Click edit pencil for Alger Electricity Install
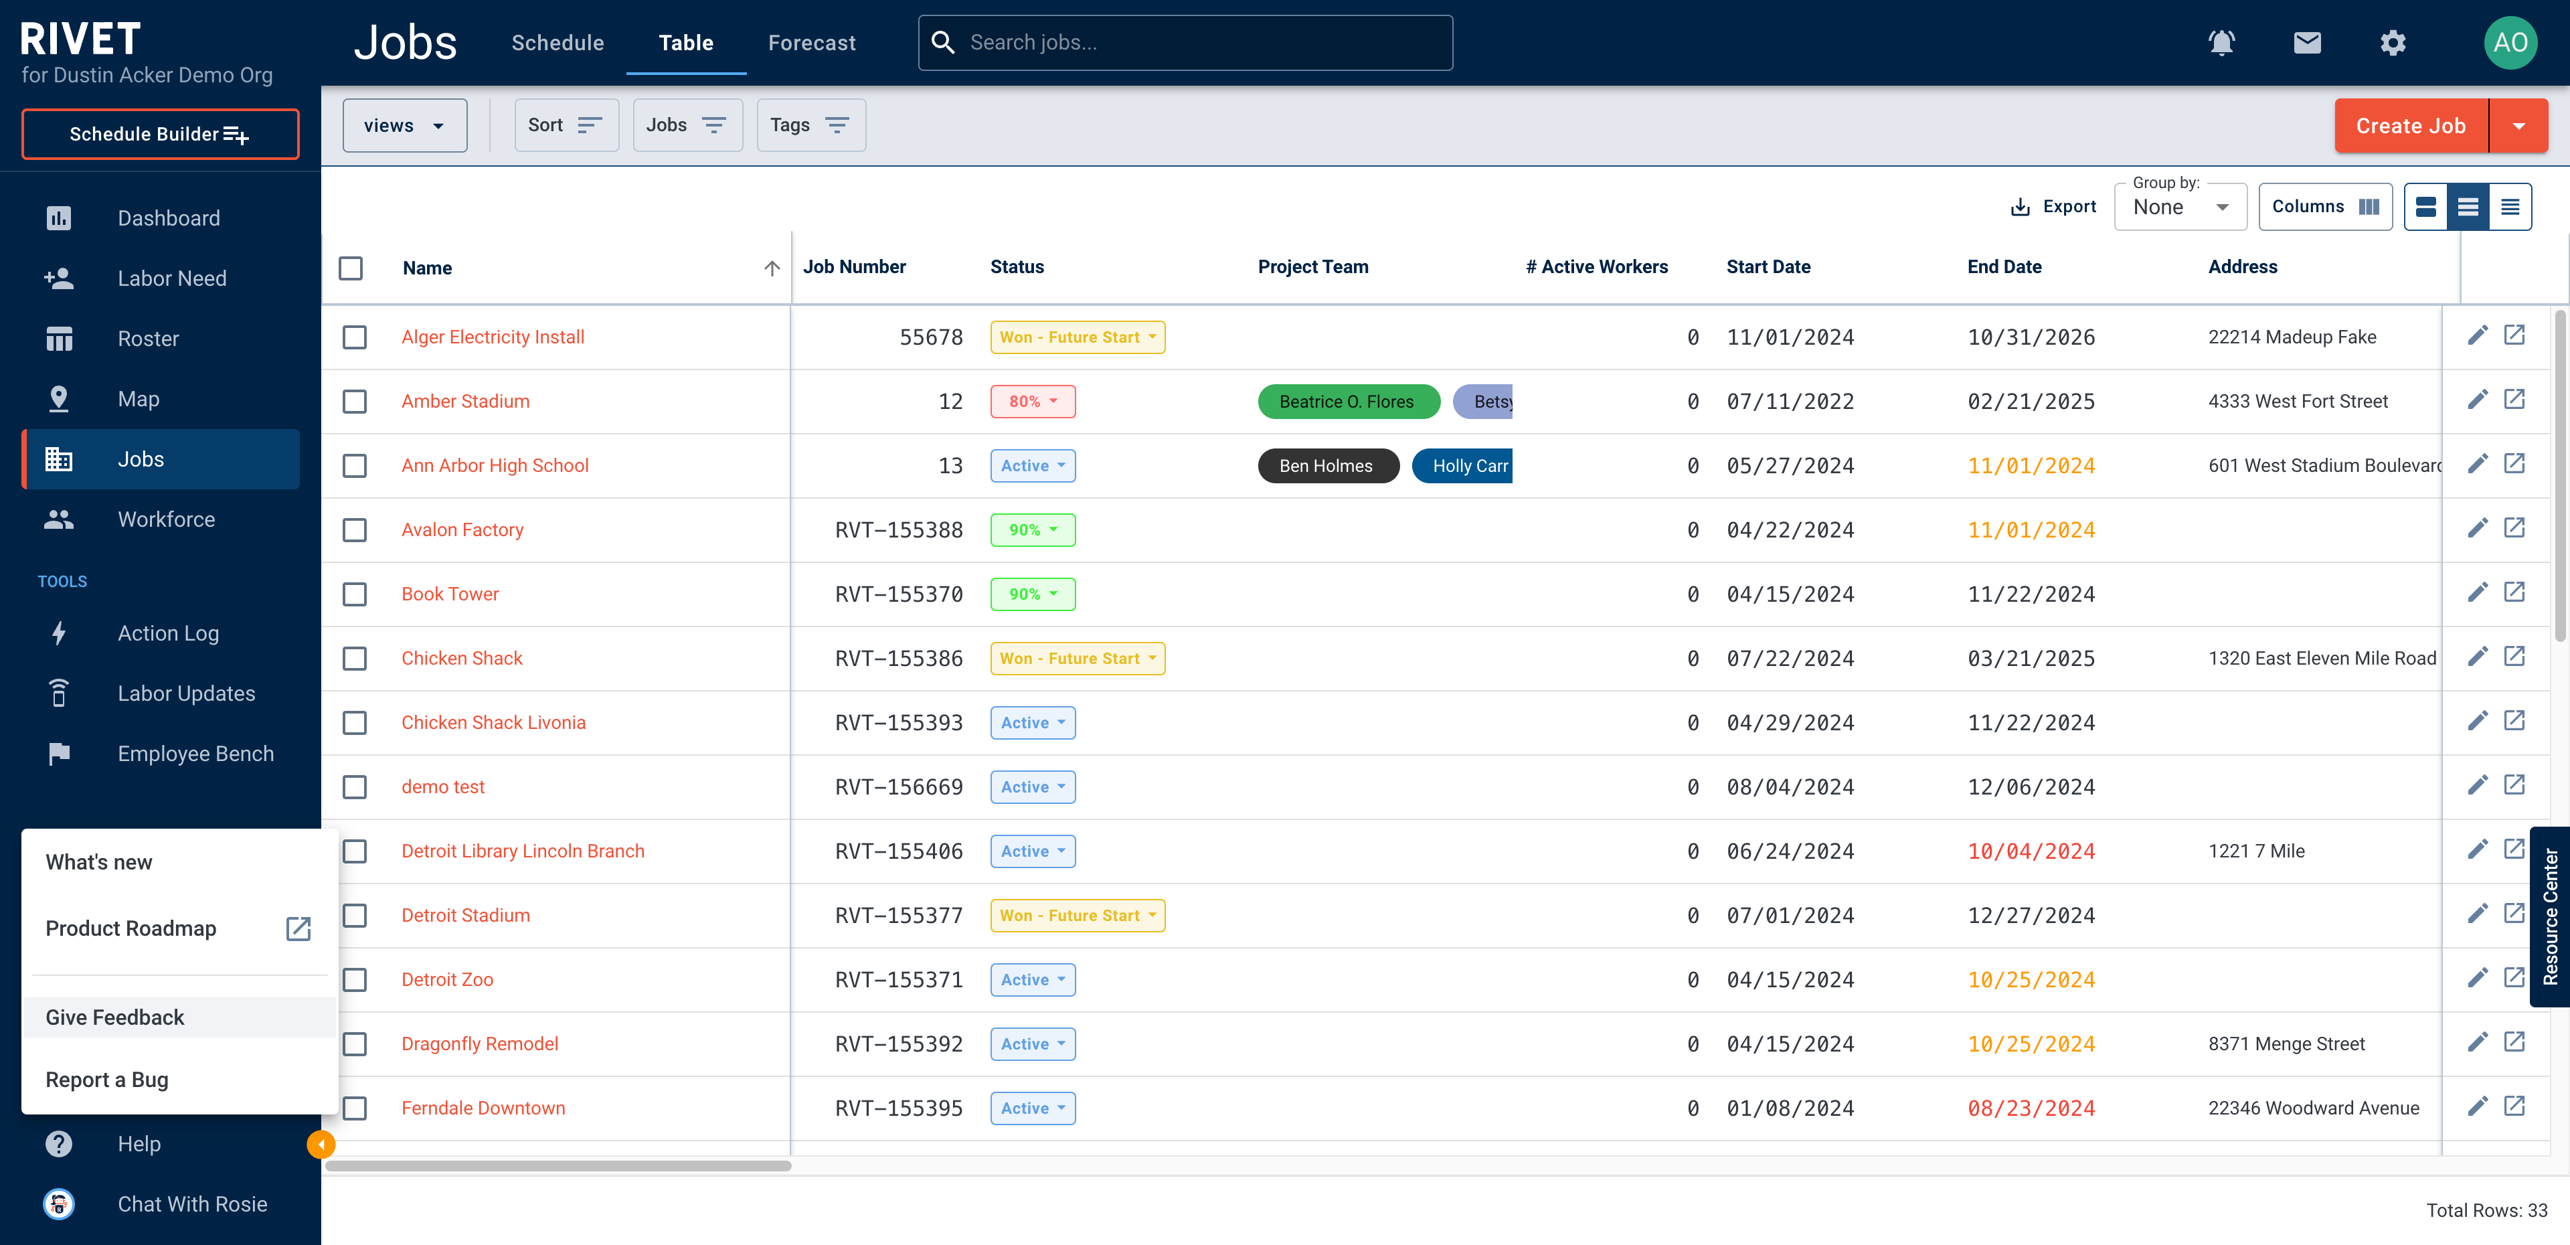 [x=2478, y=335]
